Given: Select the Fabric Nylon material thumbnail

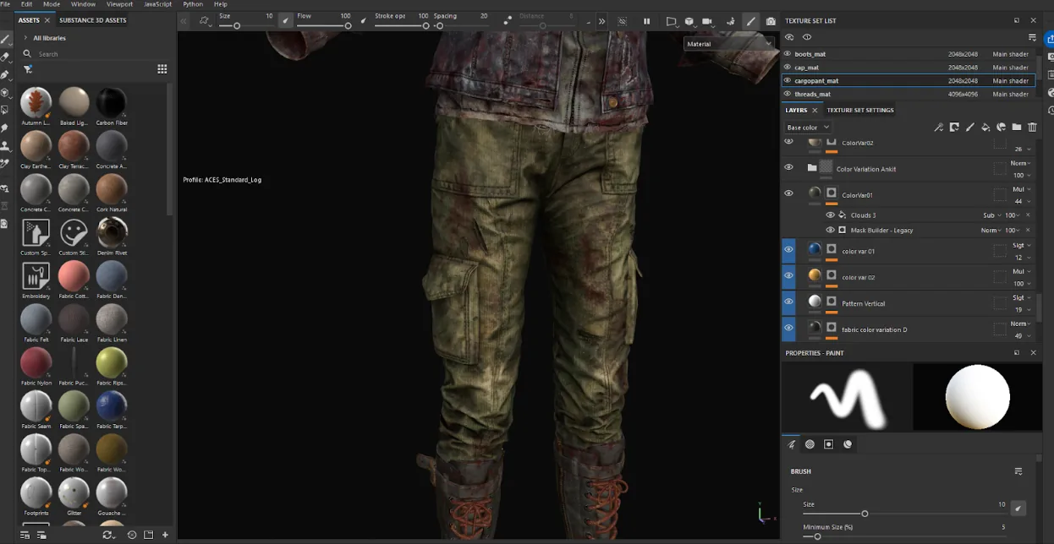Looking at the screenshot, I should tap(36, 362).
